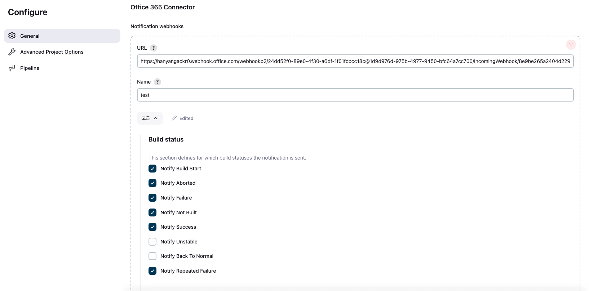The width and height of the screenshot is (589, 291).
Task: Enable Notify Back To Normal
Action: point(152,256)
